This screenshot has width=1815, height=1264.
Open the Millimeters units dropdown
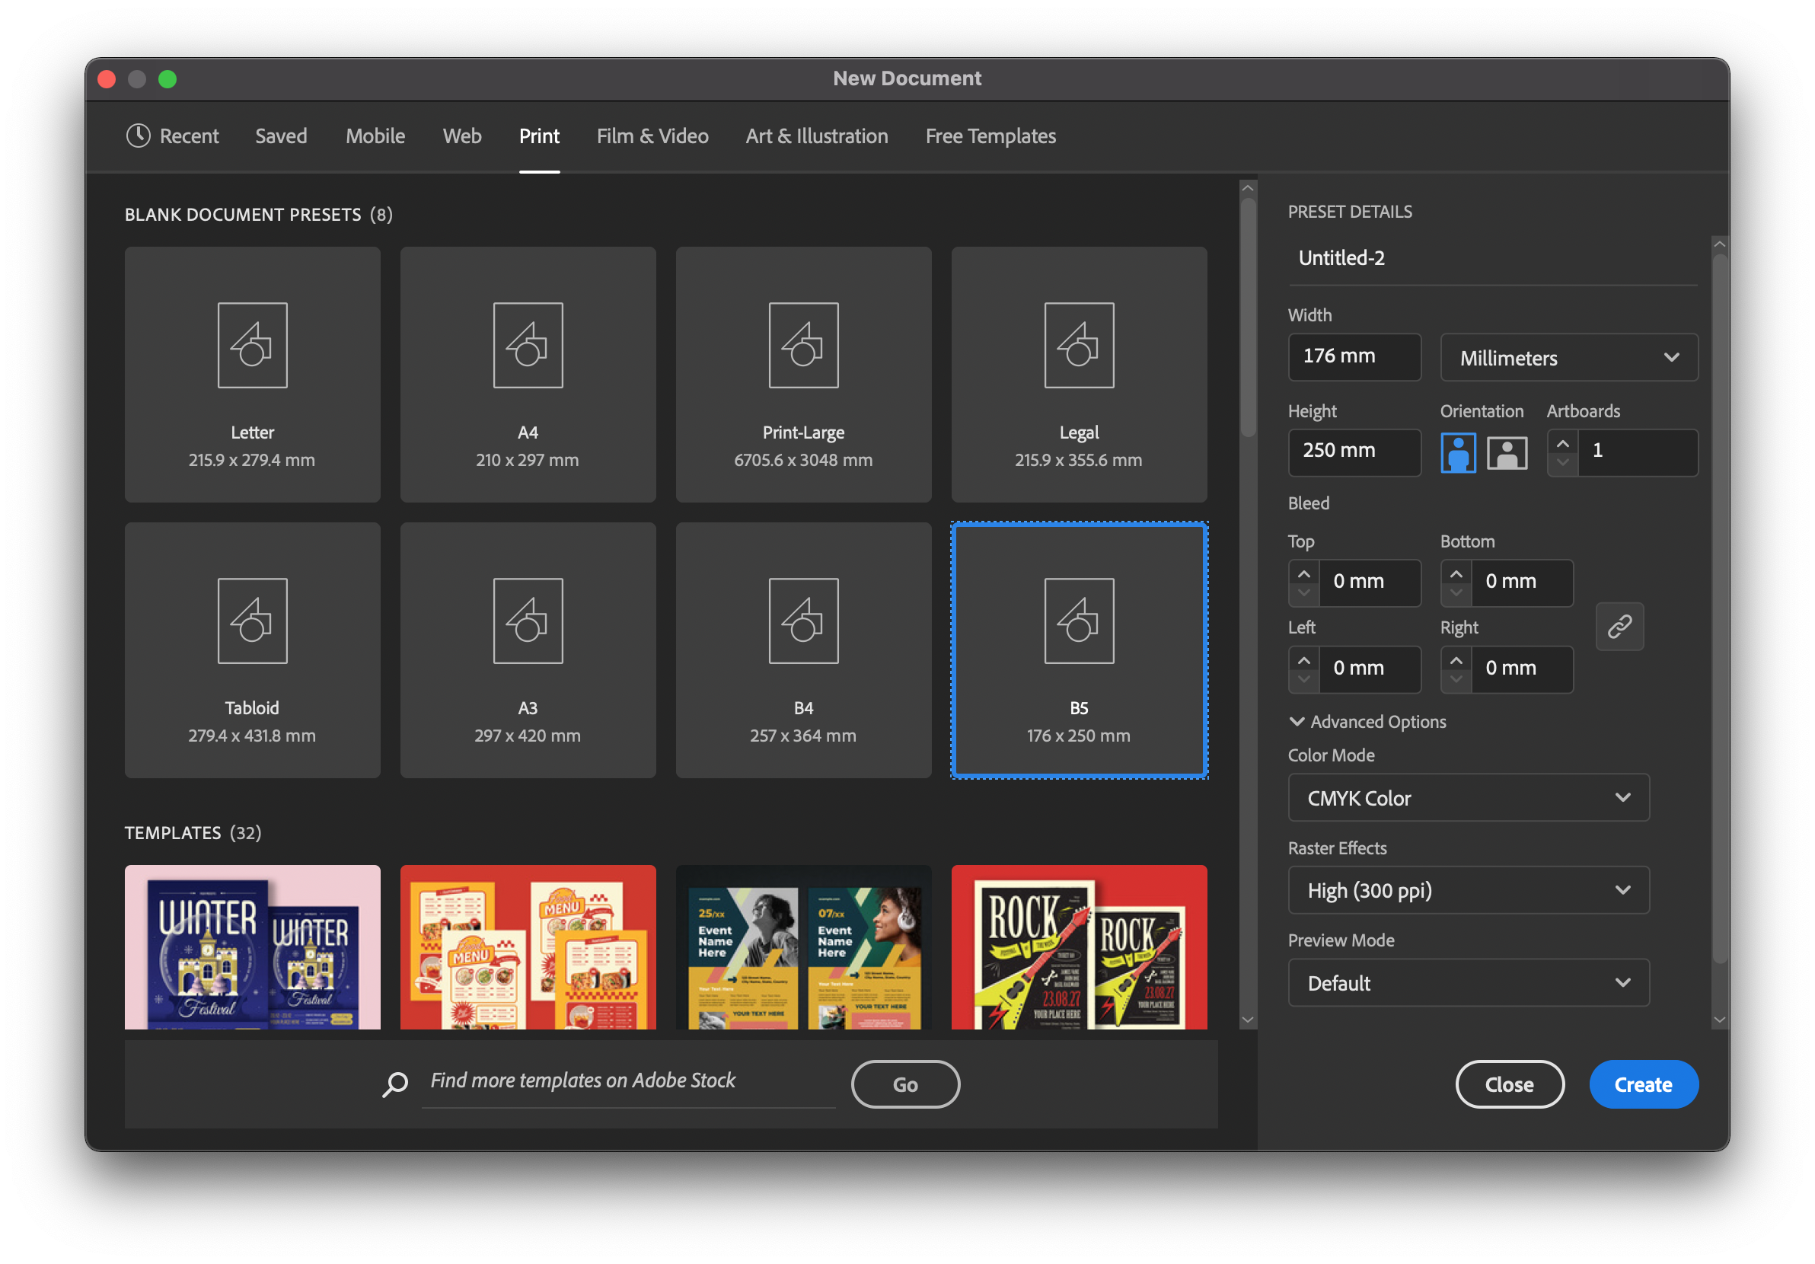(x=1568, y=358)
